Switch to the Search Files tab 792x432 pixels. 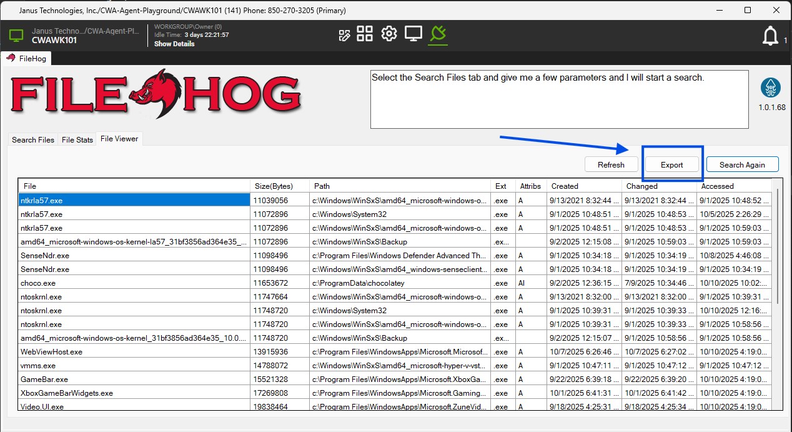pos(32,139)
